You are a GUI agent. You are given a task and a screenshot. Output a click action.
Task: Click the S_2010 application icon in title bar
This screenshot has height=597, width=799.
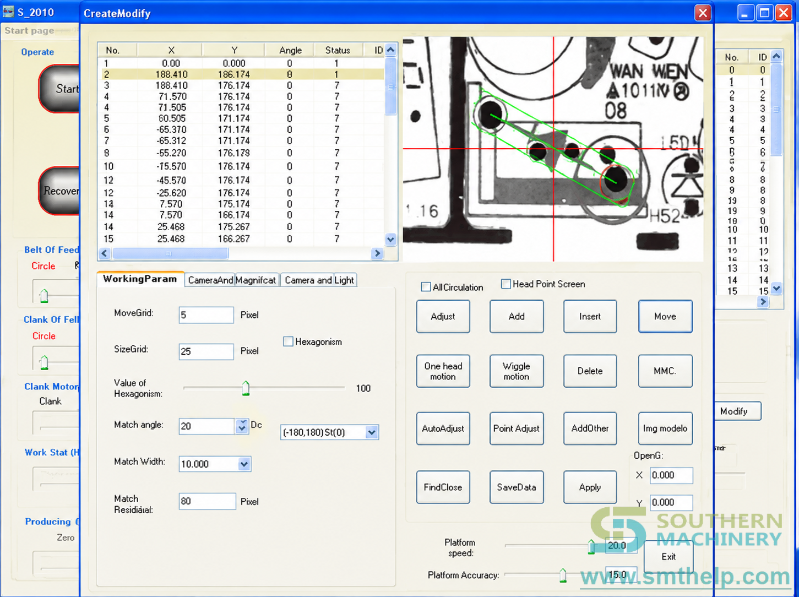coord(8,11)
